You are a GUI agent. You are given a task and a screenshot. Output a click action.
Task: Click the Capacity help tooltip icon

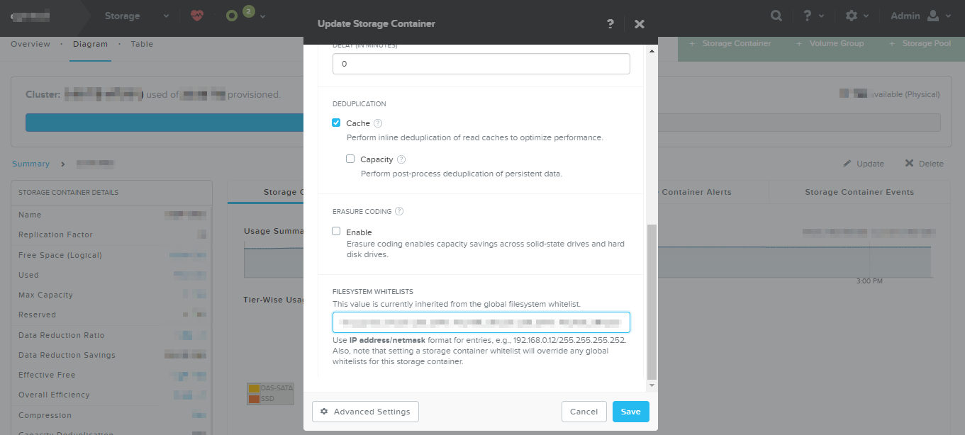click(x=401, y=159)
